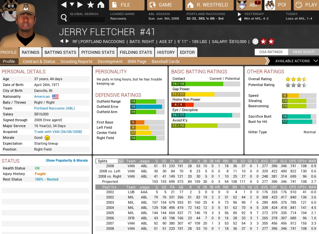Switch to the EDITOR tab
Image resolution: width=319 pixels, height=234 pixels.
point(187,52)
